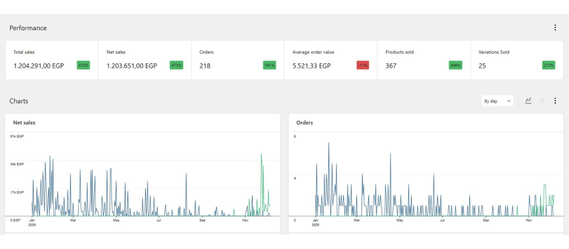The height and width of the screenshot is (249, 569).
Task: Switch to bar chart view
Action: coord(542,101)
